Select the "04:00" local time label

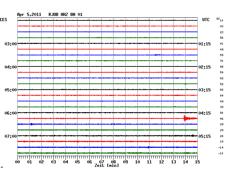coord(11,67)
